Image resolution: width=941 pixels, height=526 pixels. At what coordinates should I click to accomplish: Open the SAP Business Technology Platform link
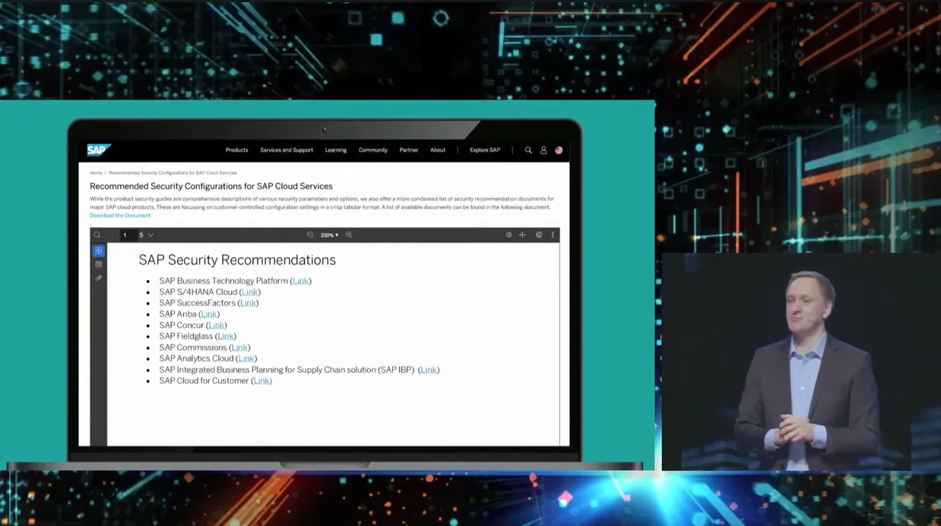pyautogui.click(x=300, y=281)
